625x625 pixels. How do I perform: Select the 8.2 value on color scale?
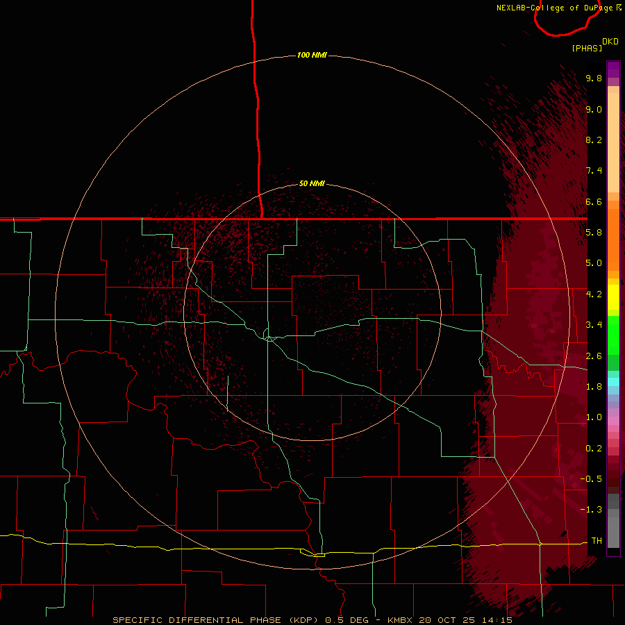[x=594, y=140]
